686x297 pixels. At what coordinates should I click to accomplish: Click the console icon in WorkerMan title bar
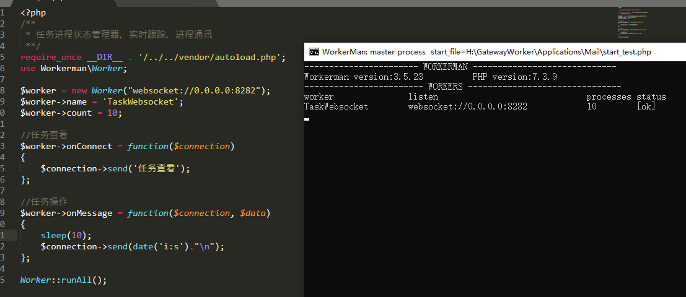tap(314, 52)
